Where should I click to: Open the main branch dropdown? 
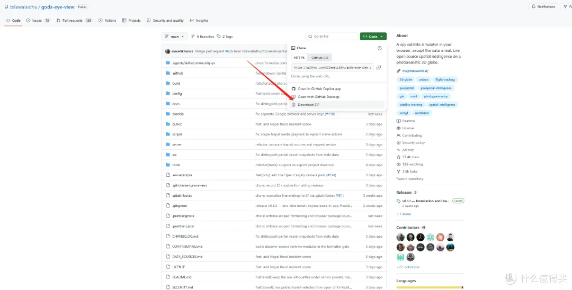[175, 37]
